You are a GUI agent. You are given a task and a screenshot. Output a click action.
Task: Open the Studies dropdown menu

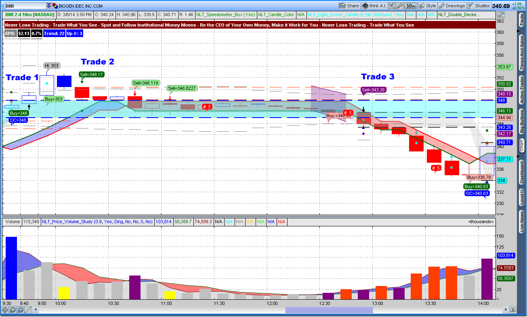point(479,6)
